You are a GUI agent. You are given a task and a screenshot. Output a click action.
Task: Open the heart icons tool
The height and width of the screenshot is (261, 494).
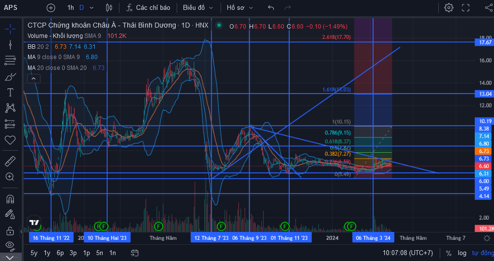click(10, 140)
